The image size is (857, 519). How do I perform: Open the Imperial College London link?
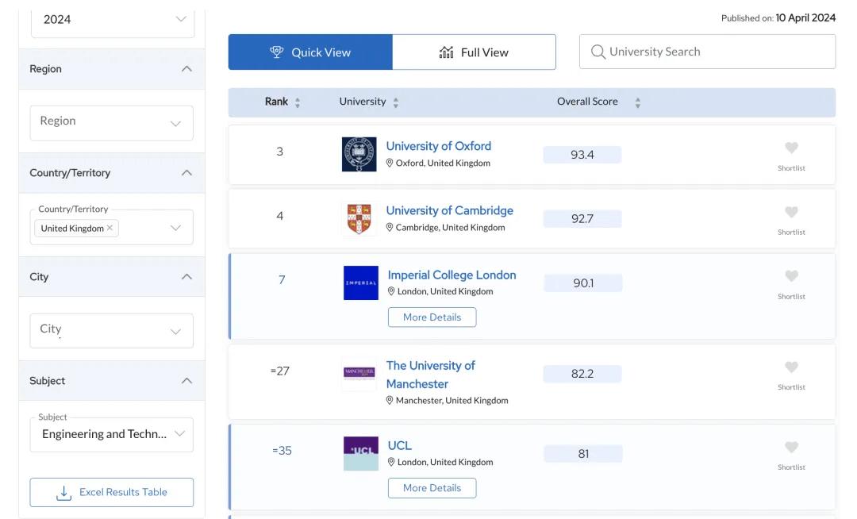pos(452,275)
